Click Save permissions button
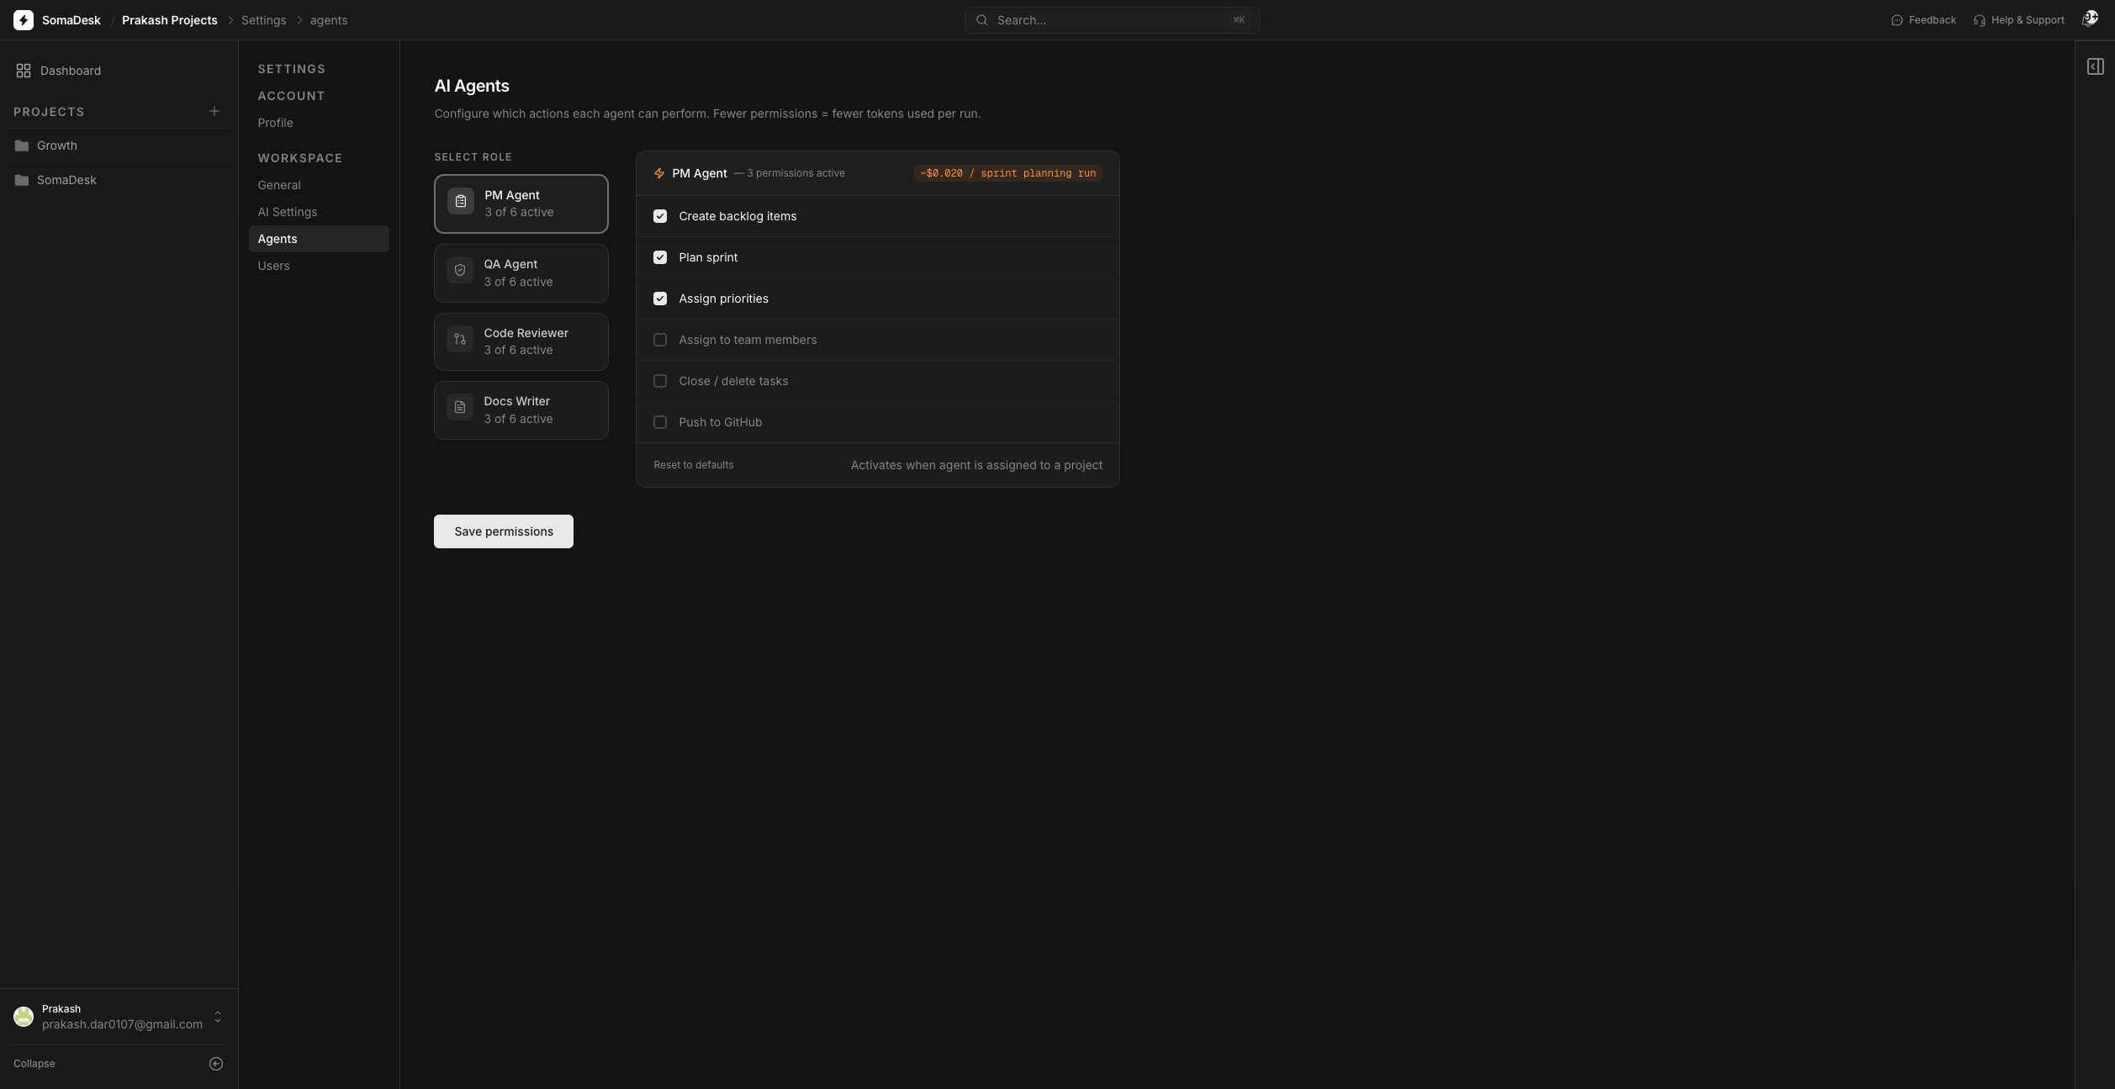This screenshot has width=2115, height=1089. pos(504,531)
